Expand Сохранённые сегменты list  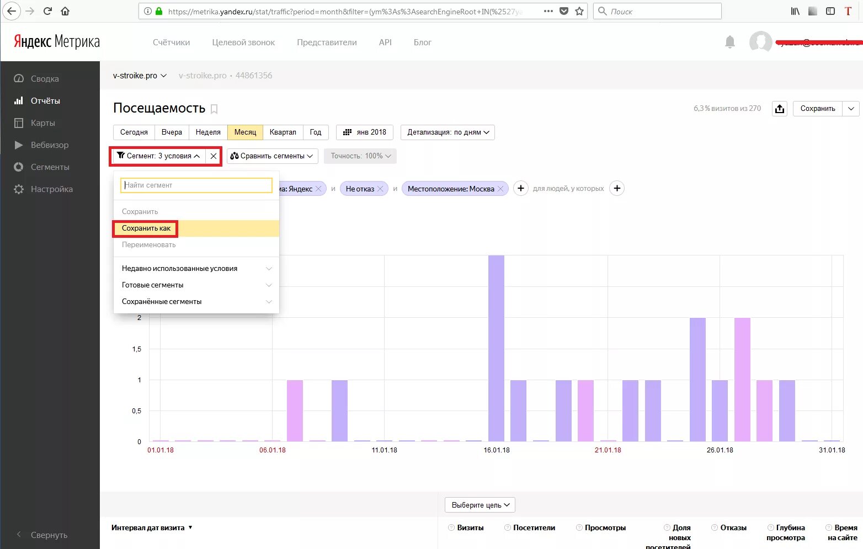196,302
